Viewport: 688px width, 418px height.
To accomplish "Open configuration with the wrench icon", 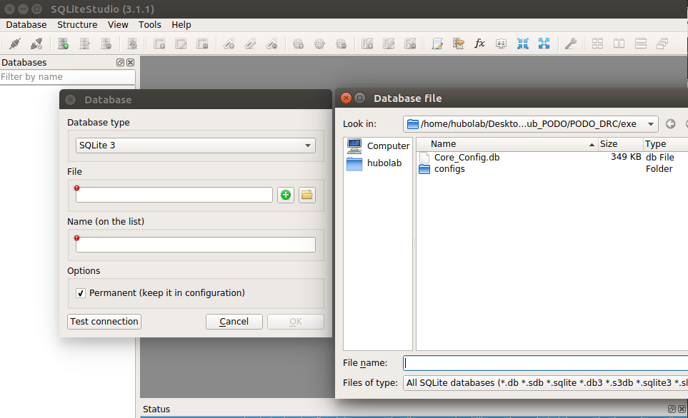I will tap(570, 44).
